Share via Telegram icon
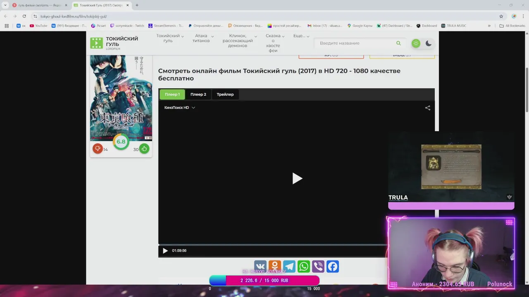The width and height of the screenshot is (529, 297). click(289, 266)
